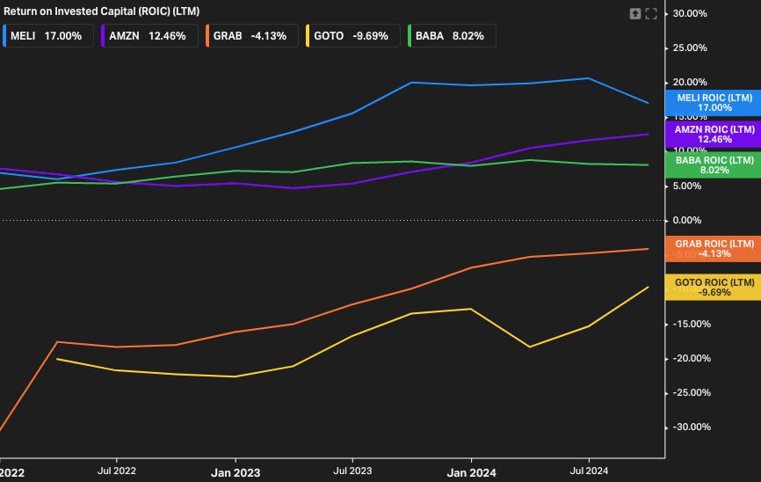
Task: Click the -30.00% y-axis label
Action: (x=692, y=427)
